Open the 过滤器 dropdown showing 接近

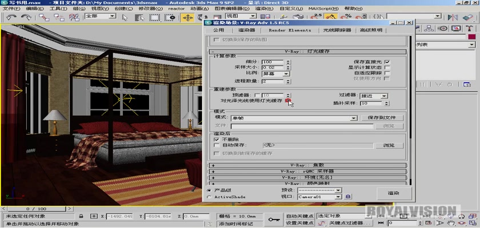point(374,96)
